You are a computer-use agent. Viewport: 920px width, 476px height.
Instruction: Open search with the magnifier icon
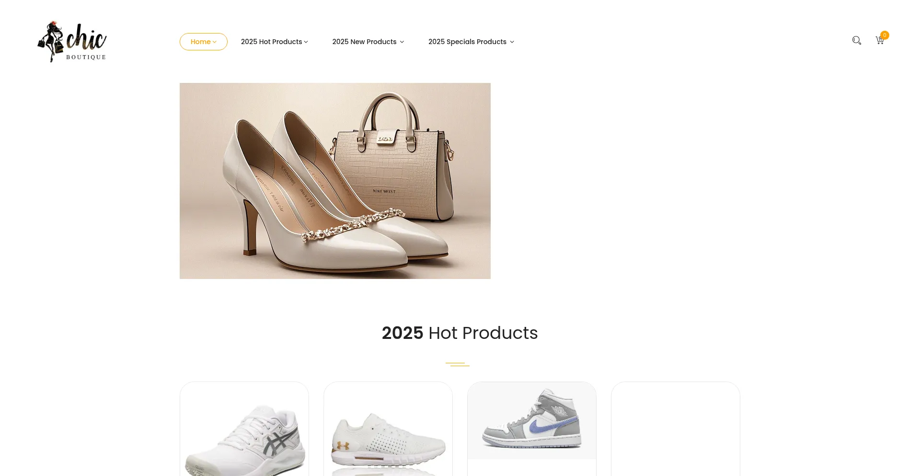857,41
